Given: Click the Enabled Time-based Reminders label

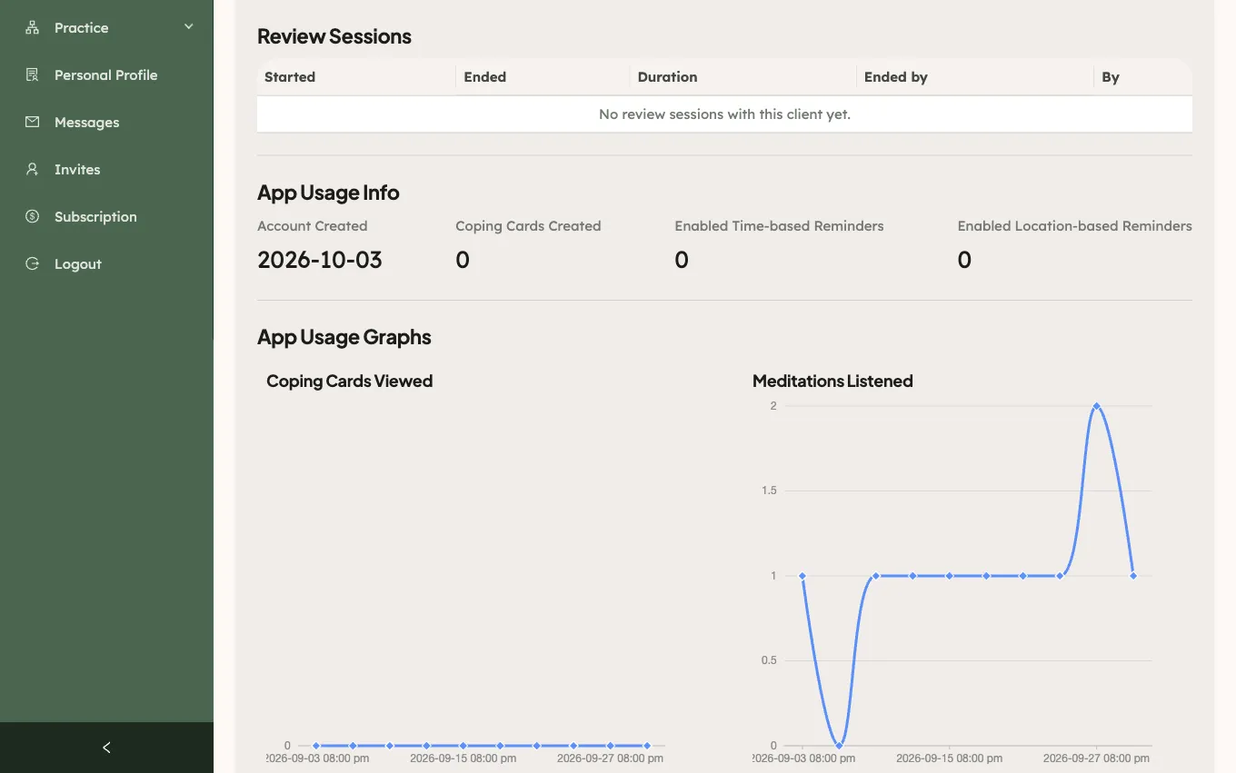Looking at the screenshot, I should (x=779, y=226).
